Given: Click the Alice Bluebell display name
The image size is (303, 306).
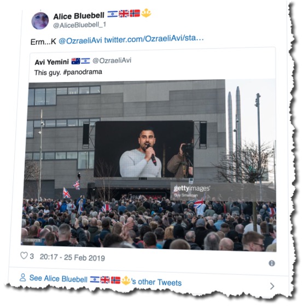Looking at the screenshot, I should tap(79, 16).
